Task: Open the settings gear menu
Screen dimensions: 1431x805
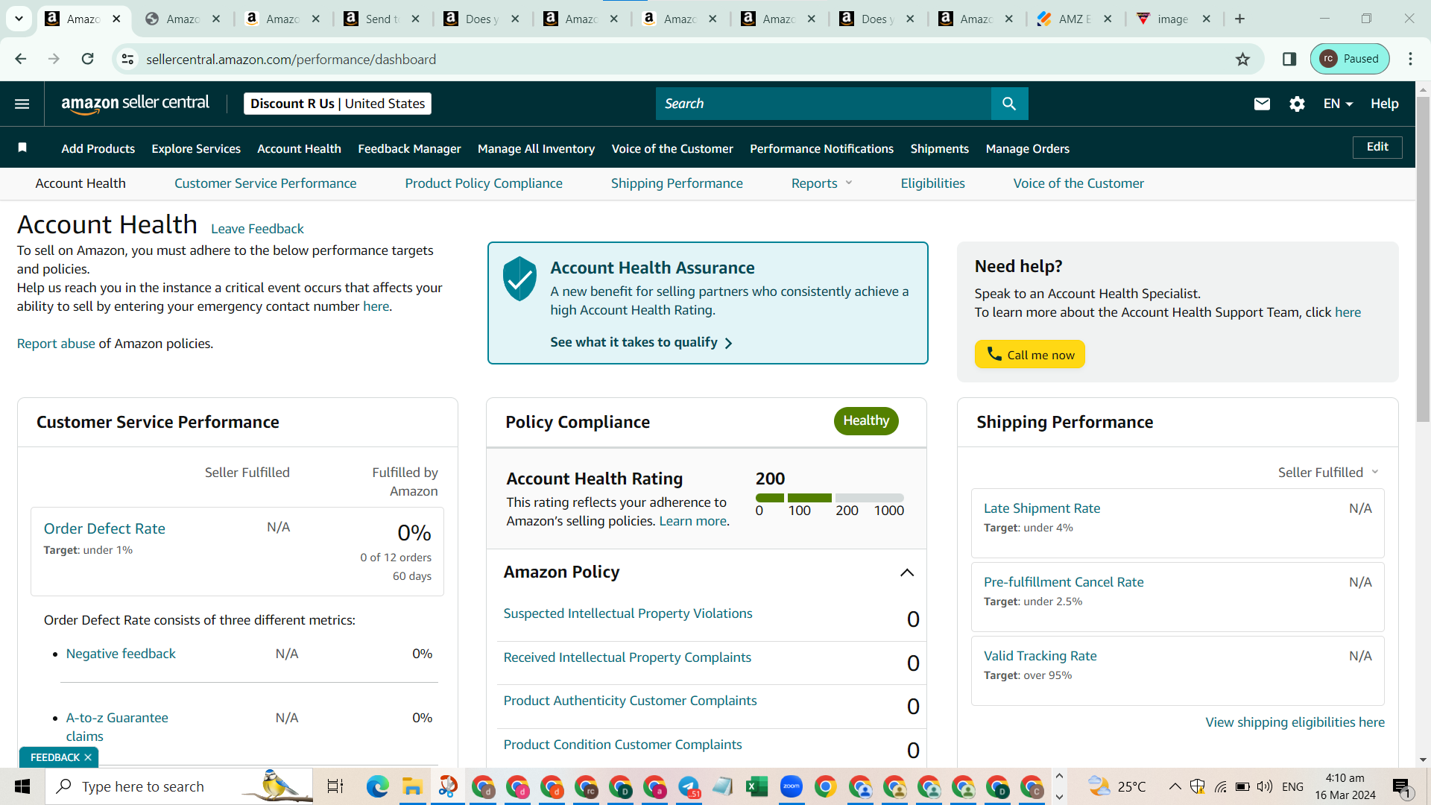Action: click(1297, 104)
